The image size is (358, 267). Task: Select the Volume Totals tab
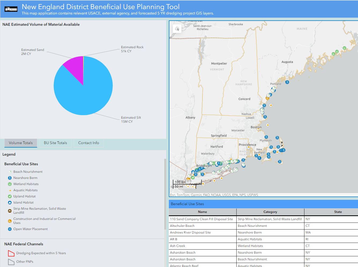click(21, 143)
